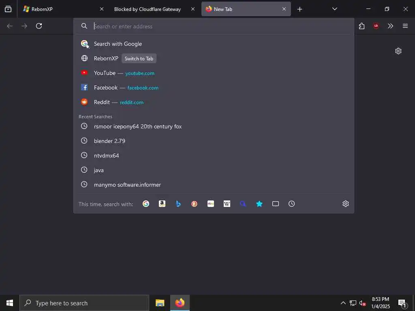
Task: Select recent search rsmoor icepony64 20th century fox
Action: pyautogui.click(x=214, y=126)
